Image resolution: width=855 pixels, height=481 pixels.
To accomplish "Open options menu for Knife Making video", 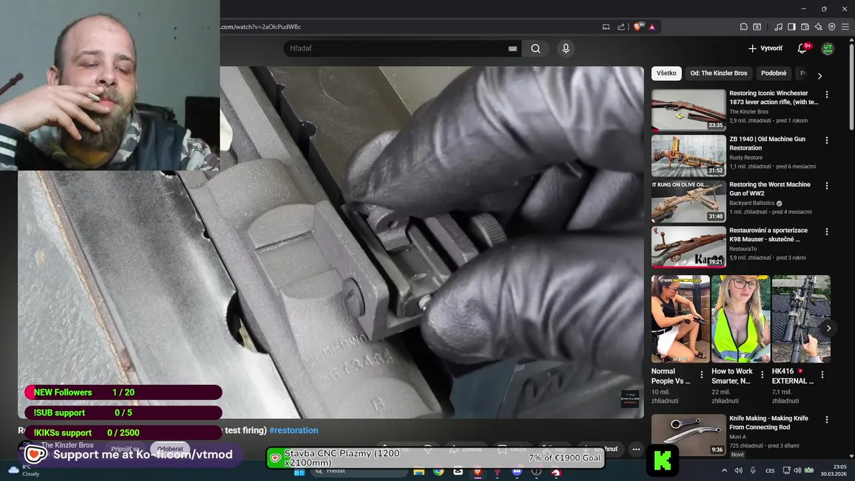I will pos(827,420).
